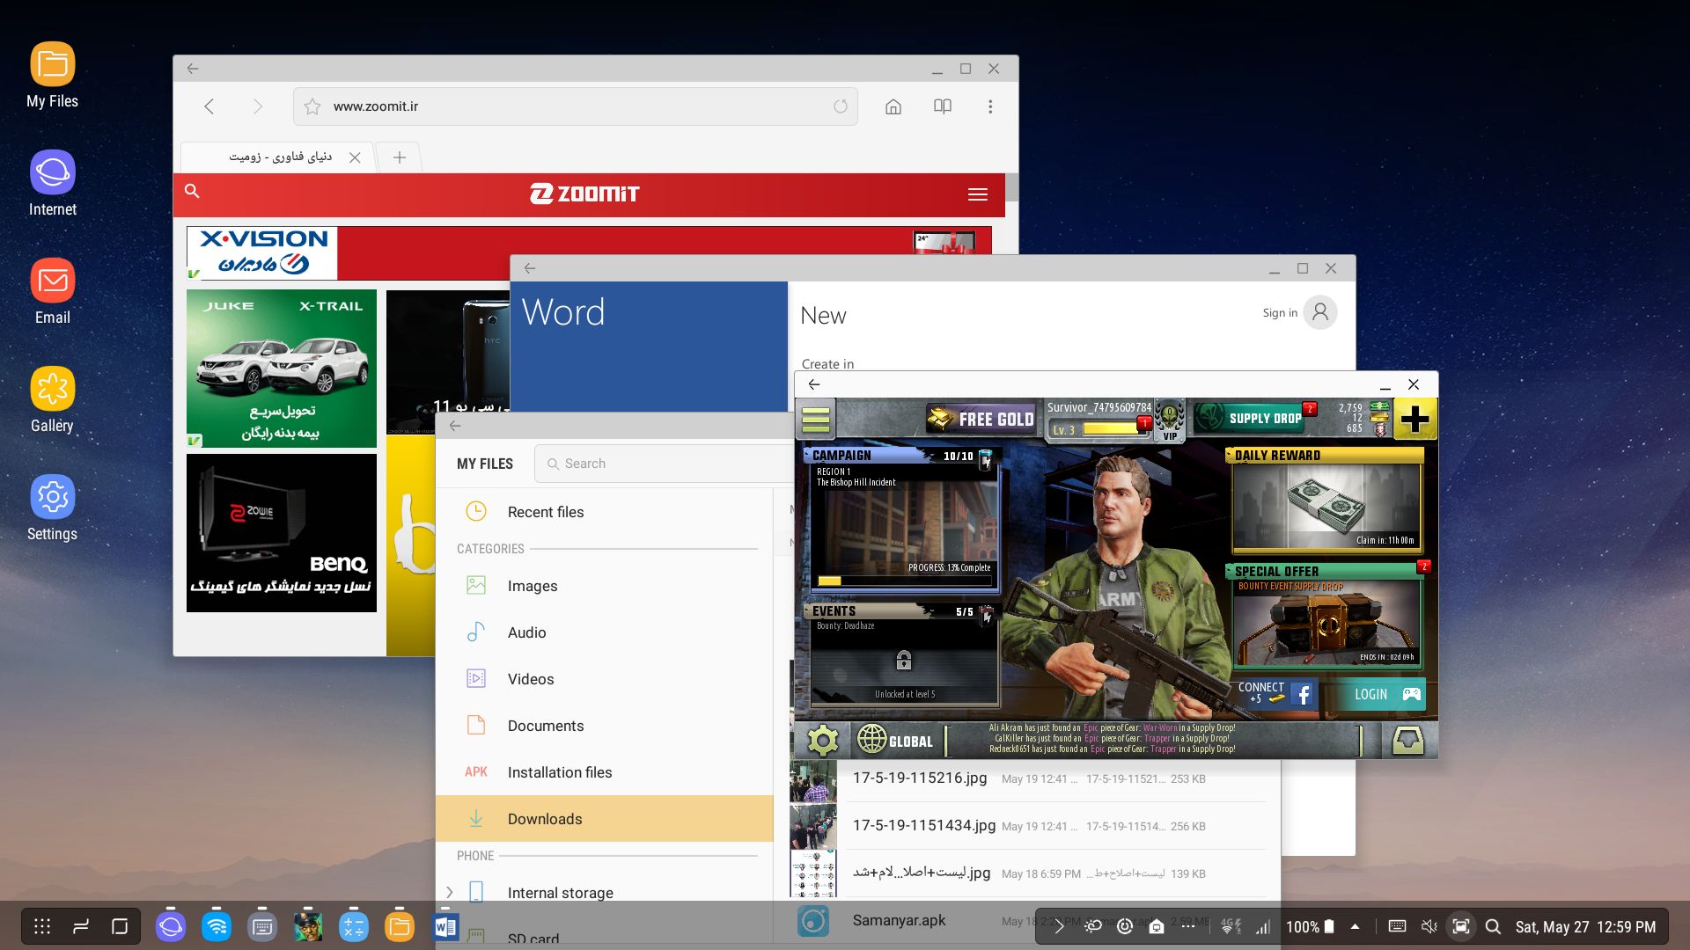Switch to Word from the taskbar
The image size is (1690, 950).
pos(445,926)
